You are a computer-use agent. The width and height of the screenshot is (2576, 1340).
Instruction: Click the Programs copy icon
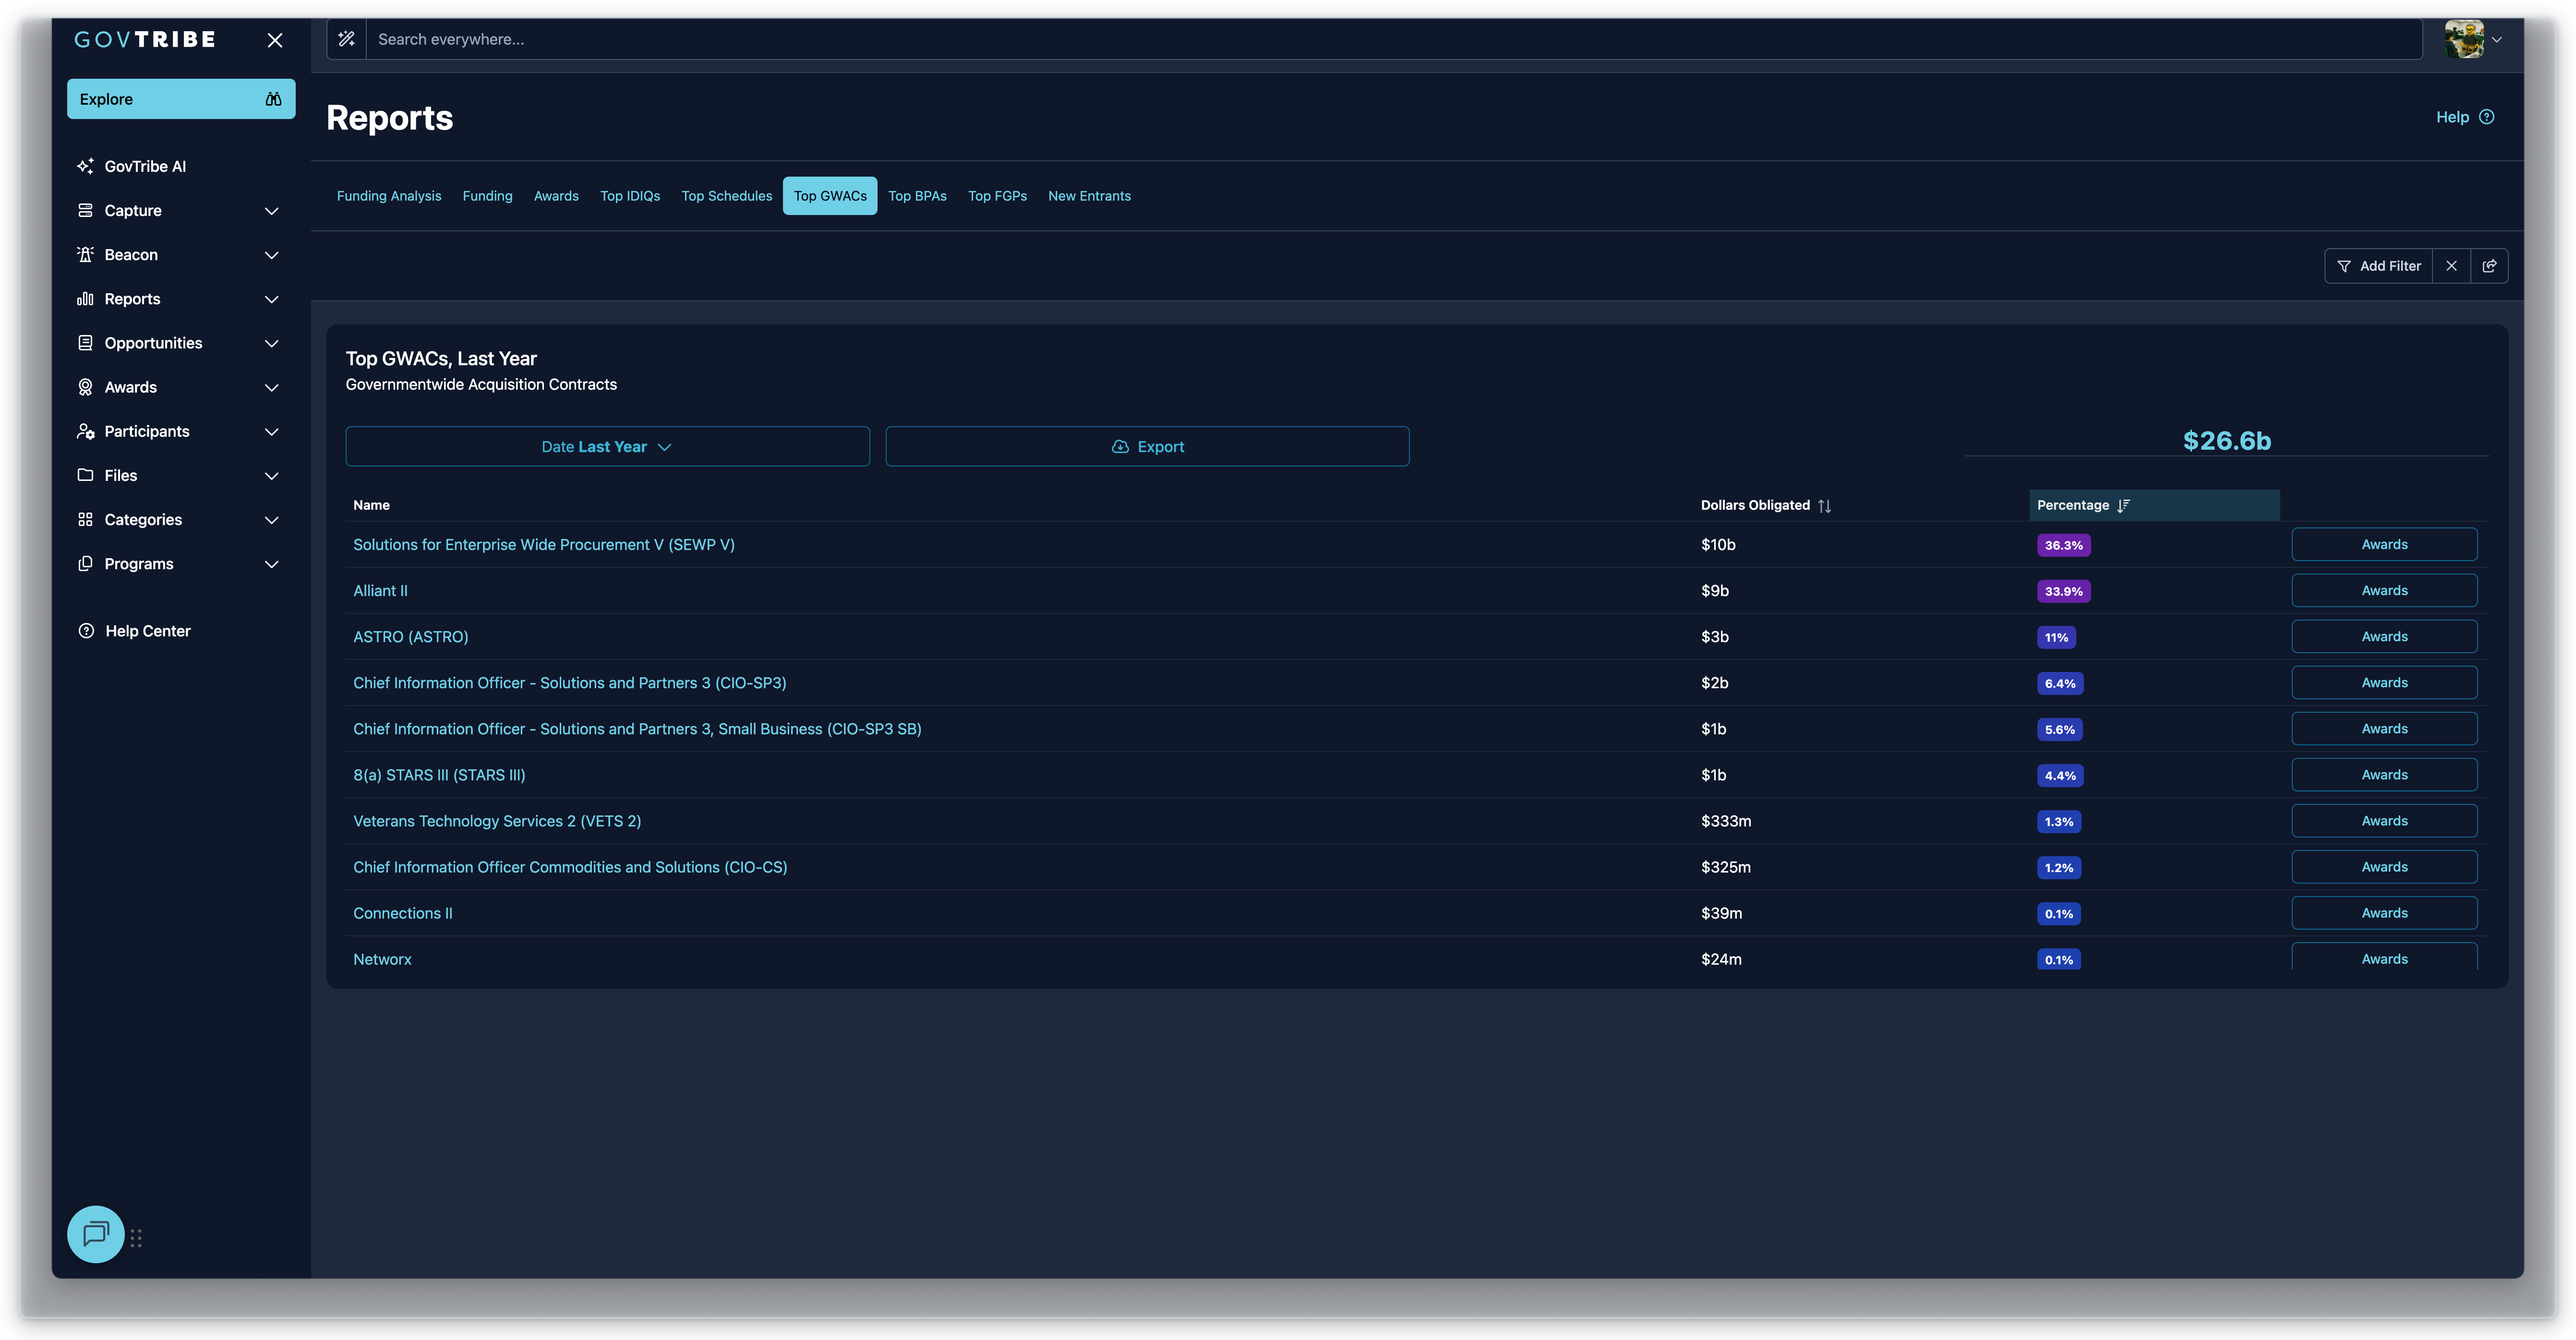coord(86,563)
